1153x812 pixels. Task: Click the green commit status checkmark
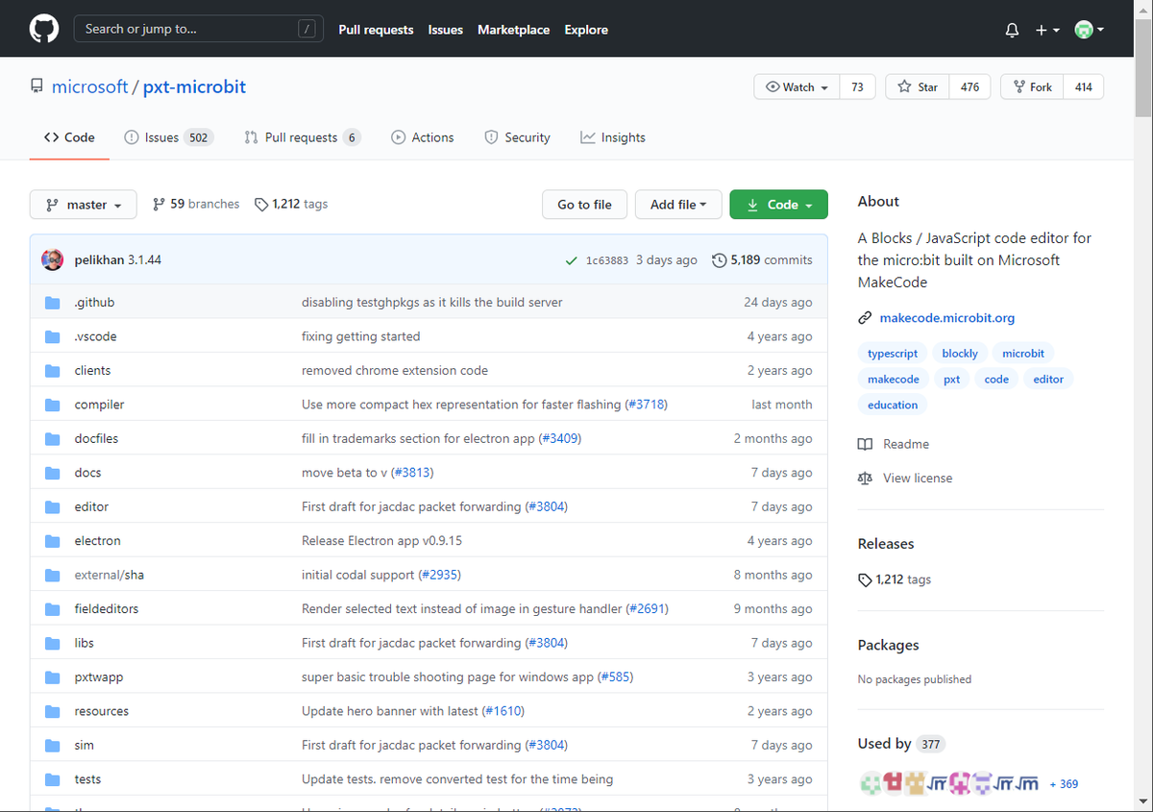tap(572, 260)
